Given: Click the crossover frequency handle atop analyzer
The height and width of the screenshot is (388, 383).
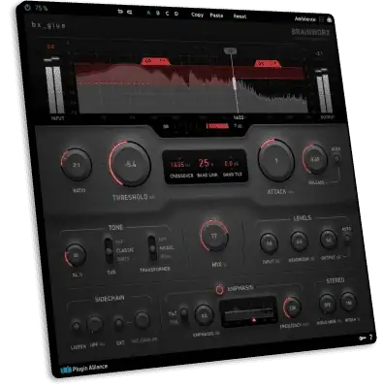Looking at the screenshot, I should point(230,50).
